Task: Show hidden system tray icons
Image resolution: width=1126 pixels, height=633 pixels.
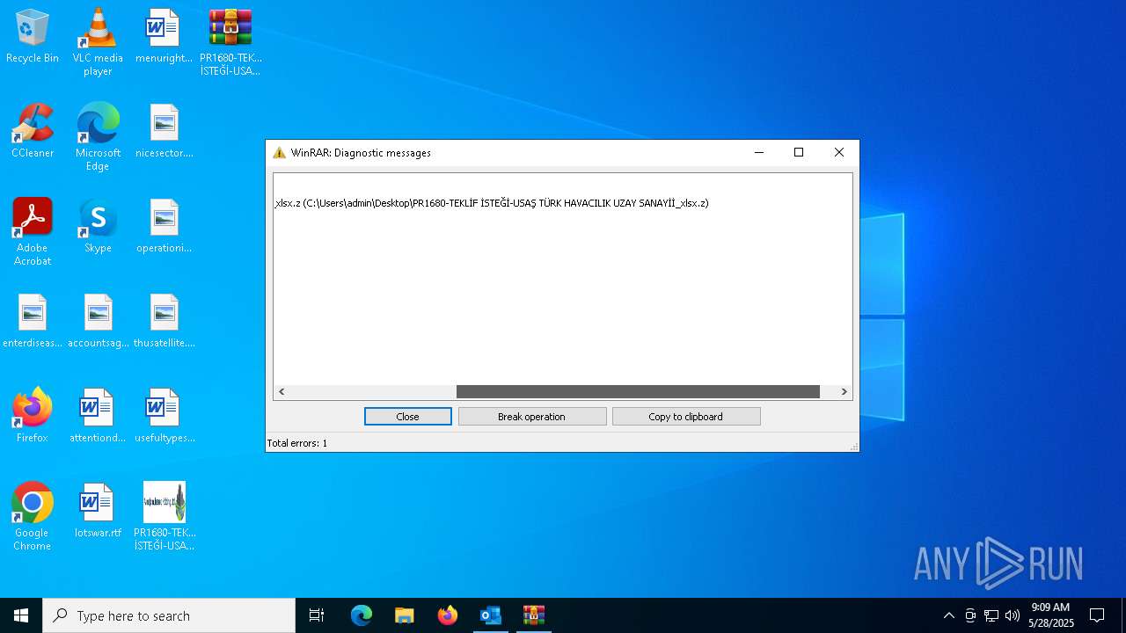Action: 948,615
